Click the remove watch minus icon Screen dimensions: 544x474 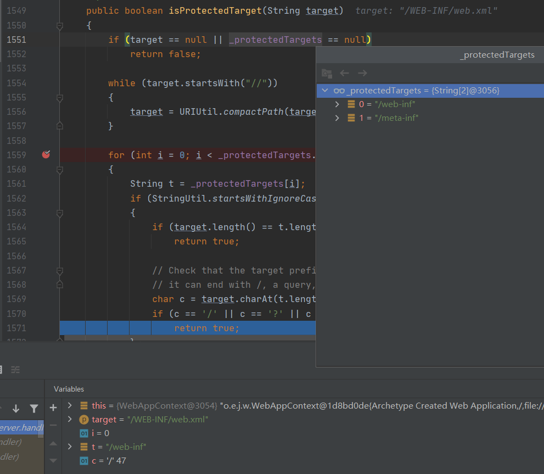click(x=53, y=425)
